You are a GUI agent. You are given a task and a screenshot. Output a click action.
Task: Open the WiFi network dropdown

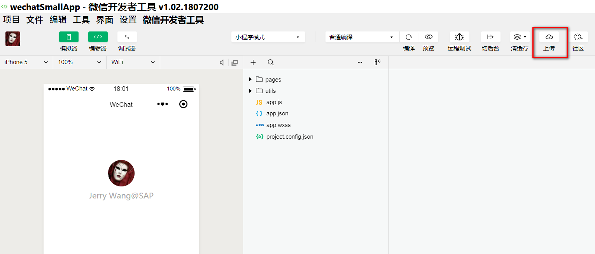click(x=133, y=62)
